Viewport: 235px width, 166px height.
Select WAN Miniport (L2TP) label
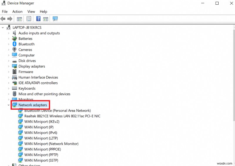pos(41,138)
